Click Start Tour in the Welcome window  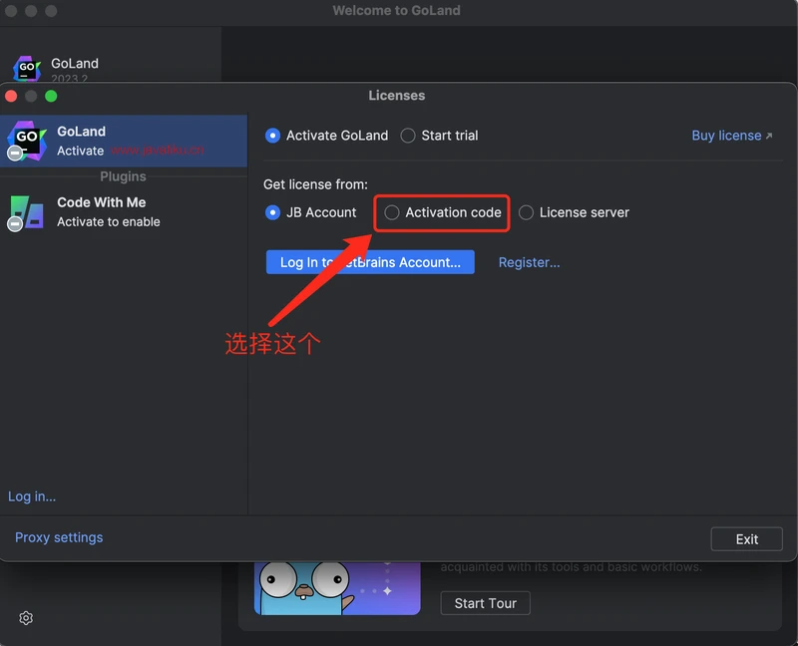tap(485, 603)
